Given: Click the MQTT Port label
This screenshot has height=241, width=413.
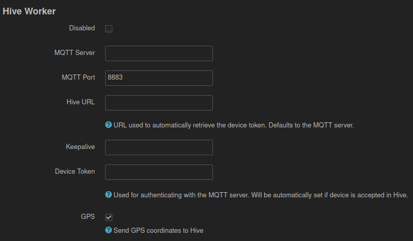Looking at the screenshot, I should tap(78, 77).
